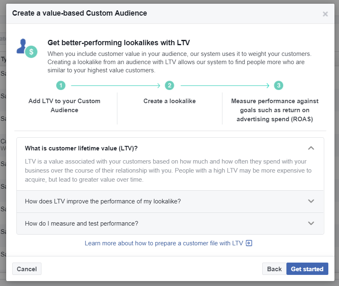Click the chevron on the LTV question header

click(311, 148)
